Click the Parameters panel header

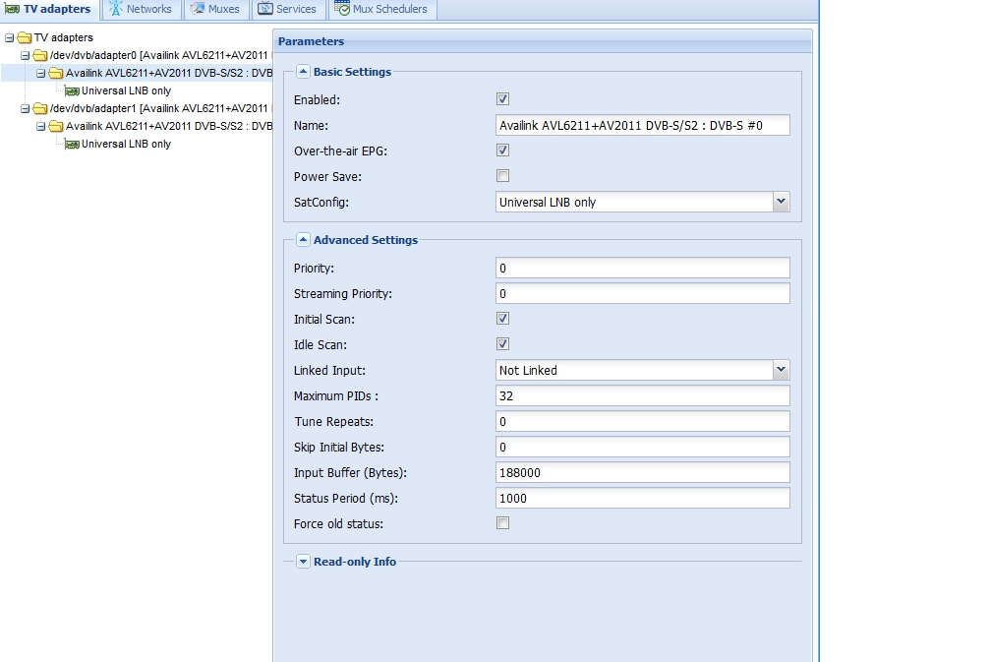pyautogui.click(x=543, y=41)
